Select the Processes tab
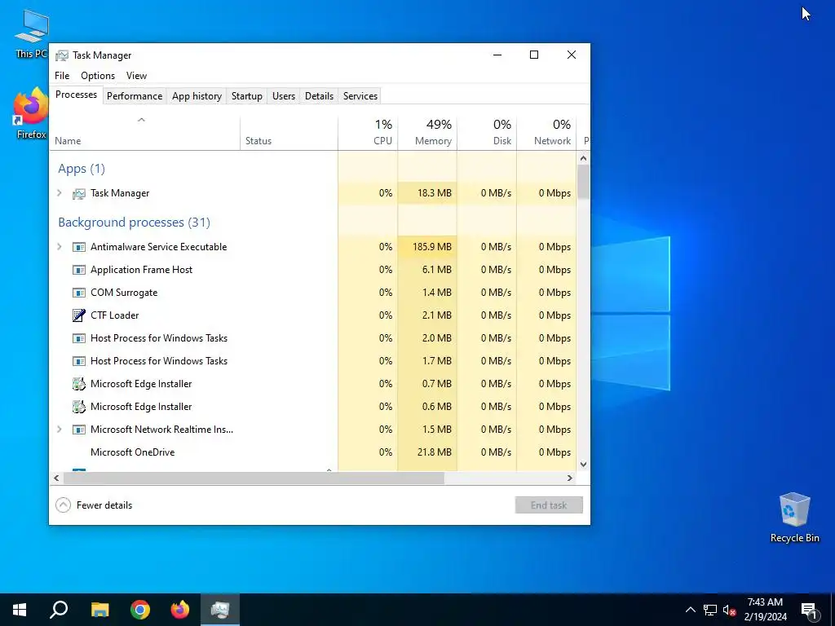This screenshot has width=835, height=626. [x=76, y=95]
